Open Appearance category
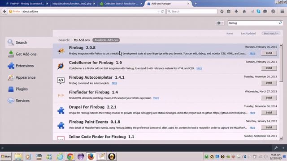Viewport: 287px width, 161px height. click(x=29, y=77)
